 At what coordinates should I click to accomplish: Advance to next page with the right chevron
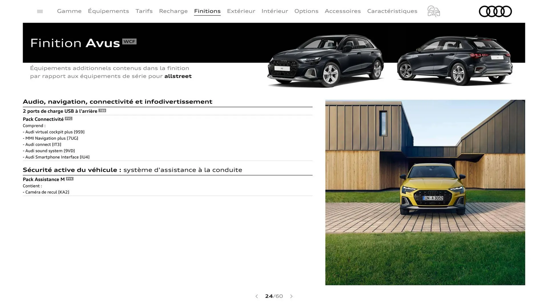coord(291,296)
